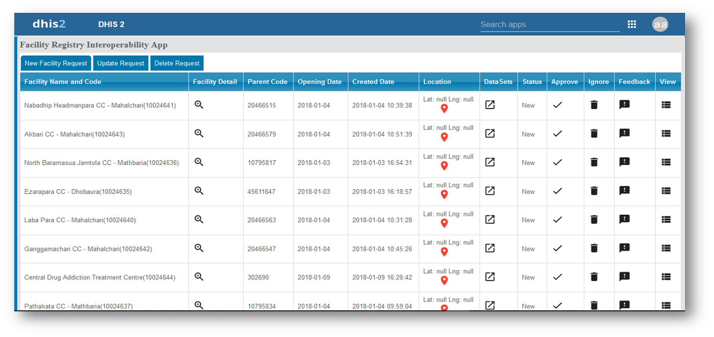The width and height of the screenshot is (714, 337).
Task: Click created date 2018-01-04 10:31:28
Action: click(382, 220)
